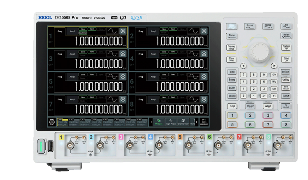Tap the Align Phase toolbar icon
Viewport: 308px width, 180px height.
[171, 122]
